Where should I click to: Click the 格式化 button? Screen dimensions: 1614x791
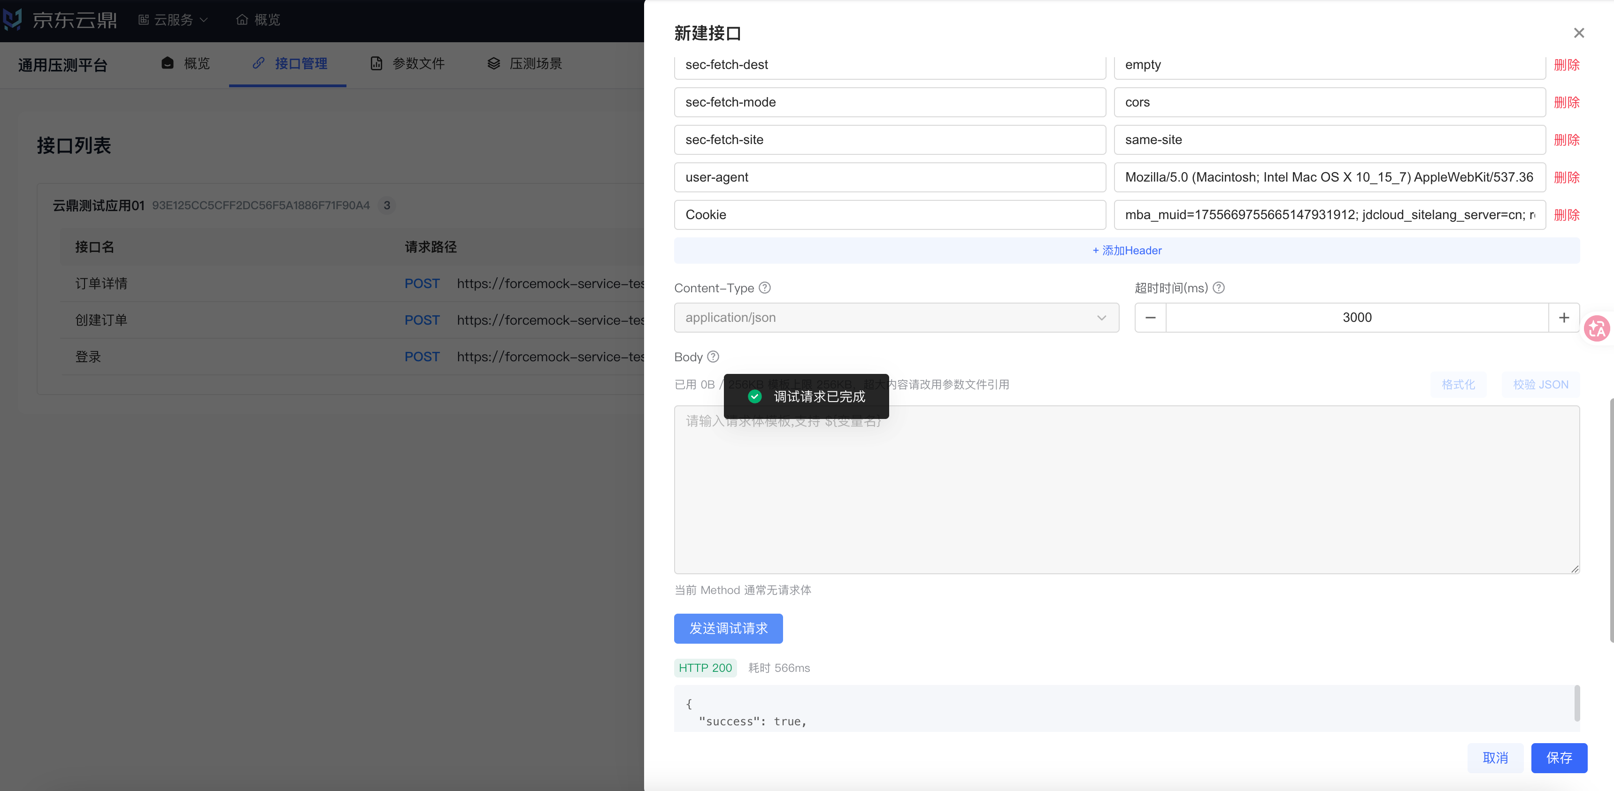(1458, 385)
